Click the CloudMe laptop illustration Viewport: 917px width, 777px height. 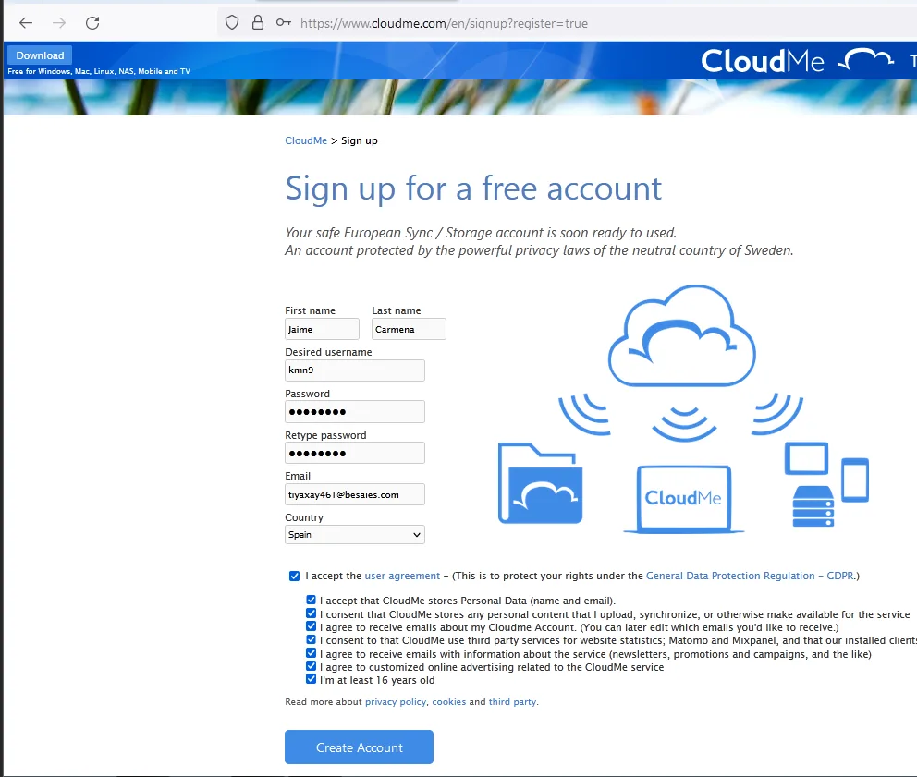click(683, 499)
